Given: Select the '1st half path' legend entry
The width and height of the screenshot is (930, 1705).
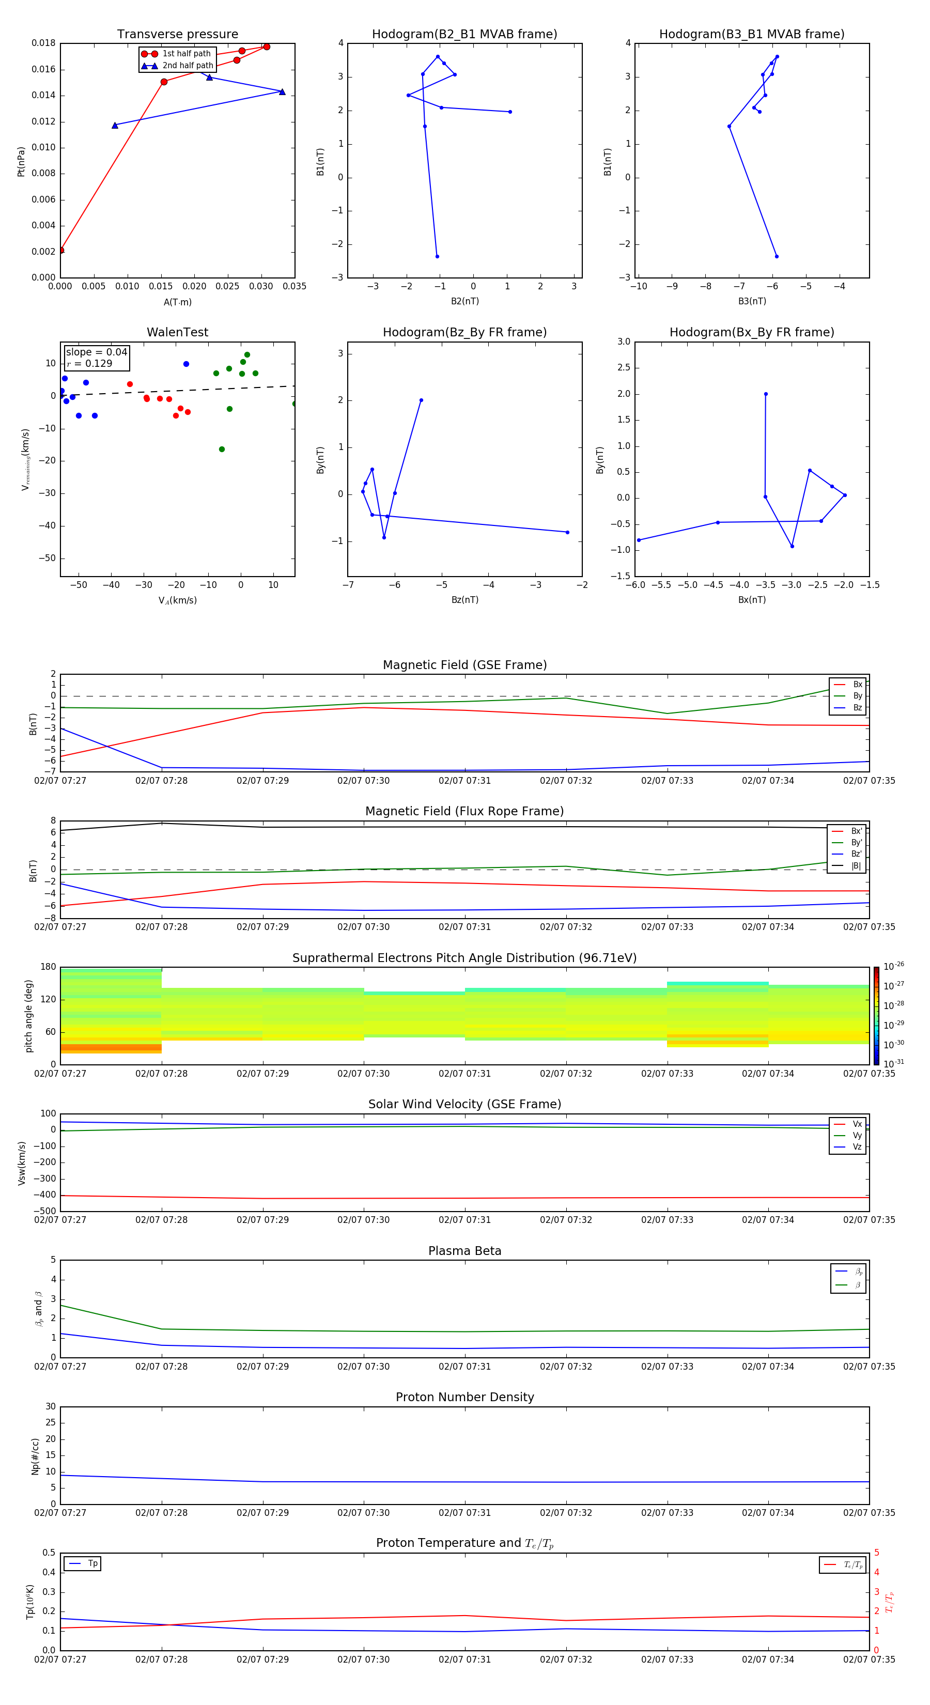Looking at the screenshot, I should click(x=177, y=54).
